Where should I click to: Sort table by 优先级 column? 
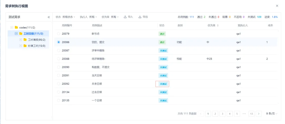pos(218,26)
